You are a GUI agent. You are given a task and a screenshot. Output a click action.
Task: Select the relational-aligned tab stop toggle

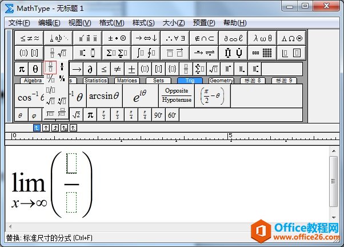coord(64,128)
